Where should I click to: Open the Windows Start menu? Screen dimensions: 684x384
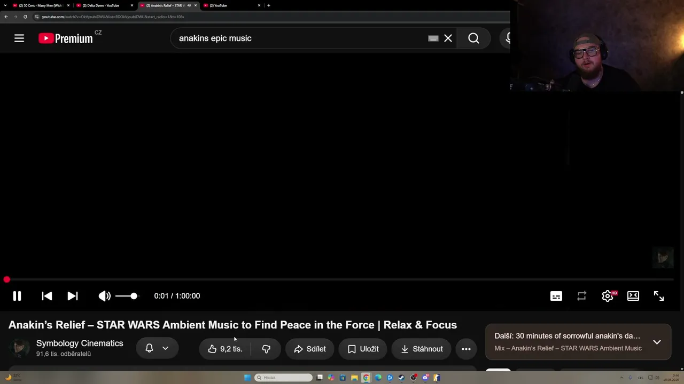click(247, 378)
